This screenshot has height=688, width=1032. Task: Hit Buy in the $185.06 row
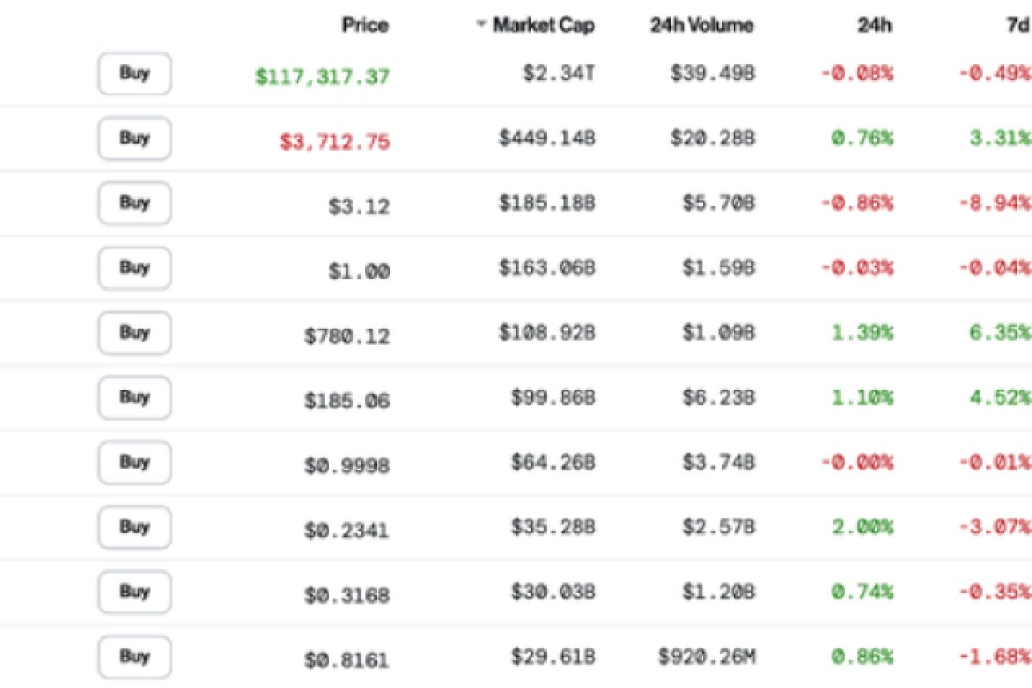(x=134, y=398)
